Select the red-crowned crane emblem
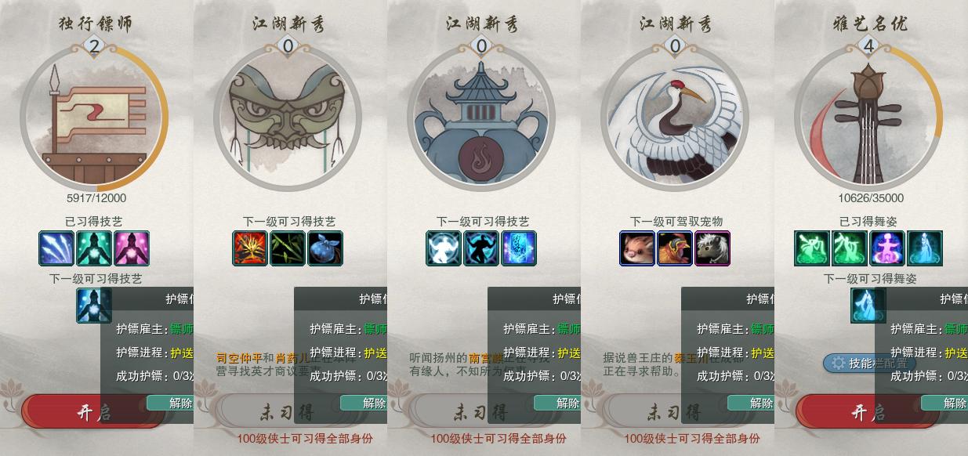The width and height of the screenshot is (968, 456). click(675, 118)
